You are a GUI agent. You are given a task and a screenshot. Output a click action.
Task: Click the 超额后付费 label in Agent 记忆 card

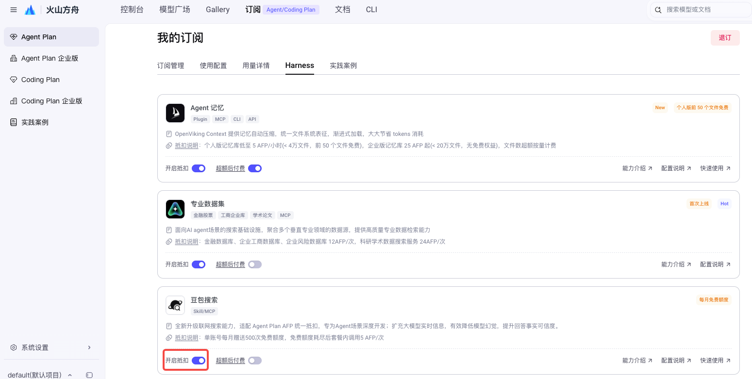click(x=231, y=168)
